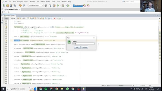The image size is (162, 91).
Task: Cancel the running Javacs02 process
Action: pyautogui.click(x=133, y=85)
